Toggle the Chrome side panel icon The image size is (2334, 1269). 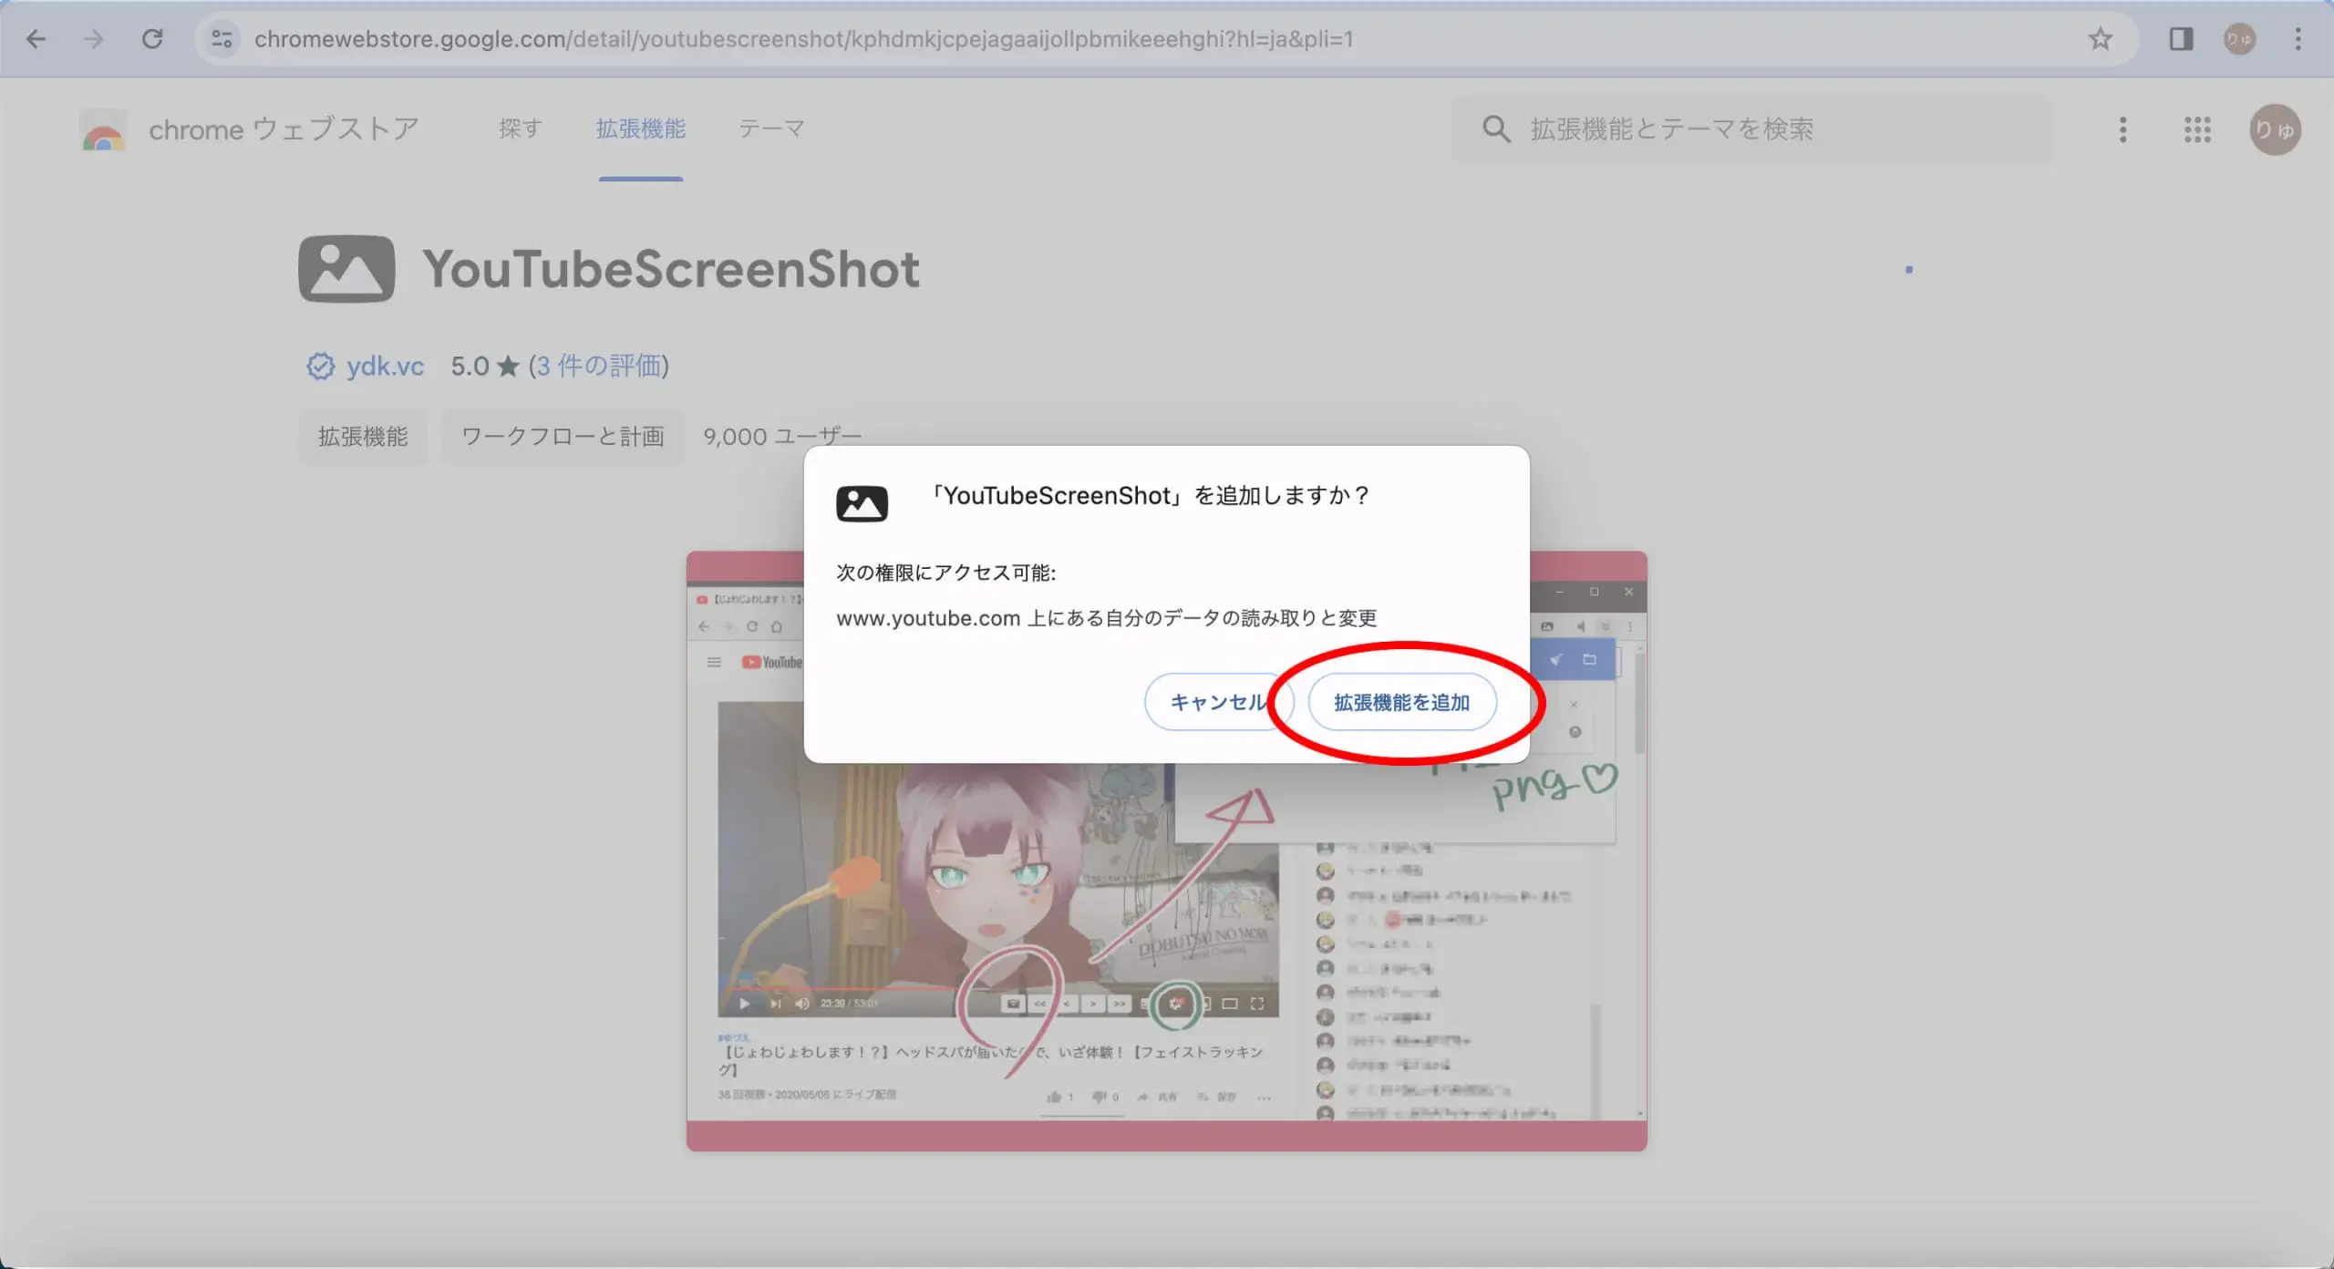coord(2181,39)
